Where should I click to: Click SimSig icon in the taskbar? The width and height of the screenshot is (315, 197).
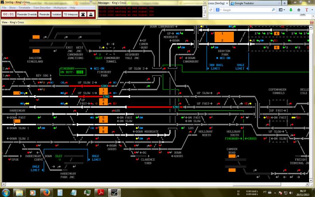(x=114, y=193)
